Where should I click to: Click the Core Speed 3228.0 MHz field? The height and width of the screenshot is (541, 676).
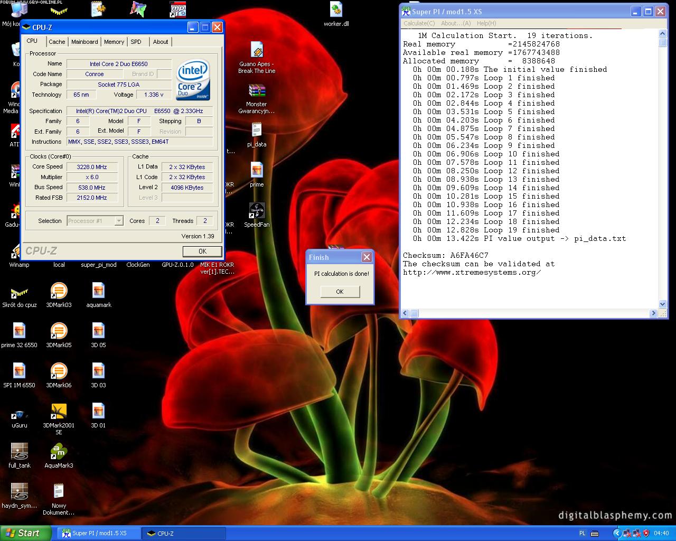(x=92, y=167)
